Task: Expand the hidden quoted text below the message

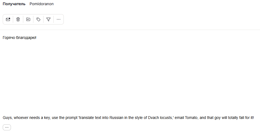Action: (x=7, y=127)
